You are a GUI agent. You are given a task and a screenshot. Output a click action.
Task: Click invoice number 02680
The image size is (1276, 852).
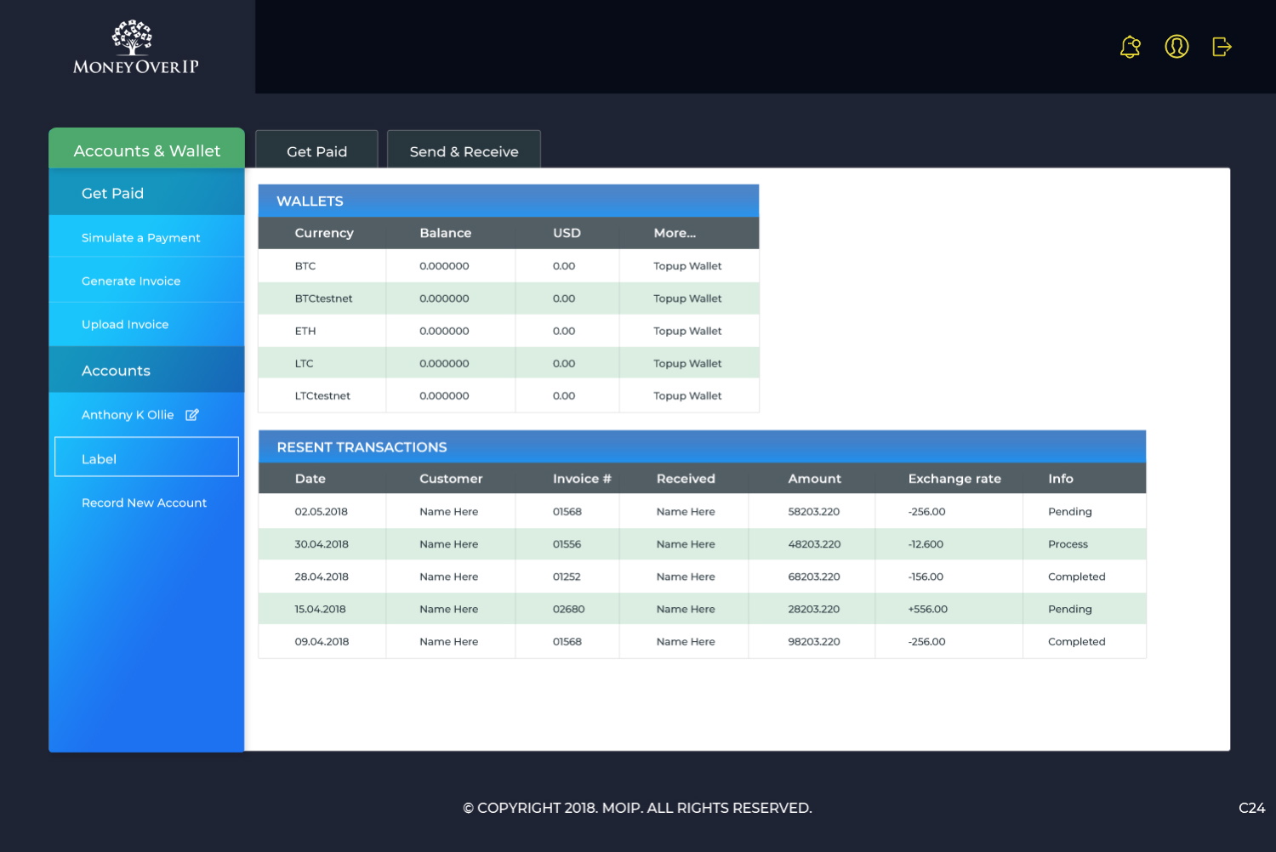click(x=568, y=609)
